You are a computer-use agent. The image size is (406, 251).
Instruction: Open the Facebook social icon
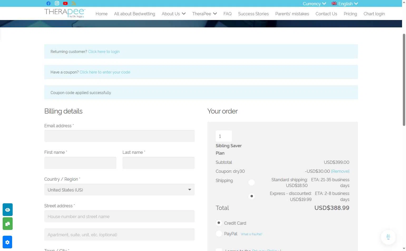click(x=48, y=3)
